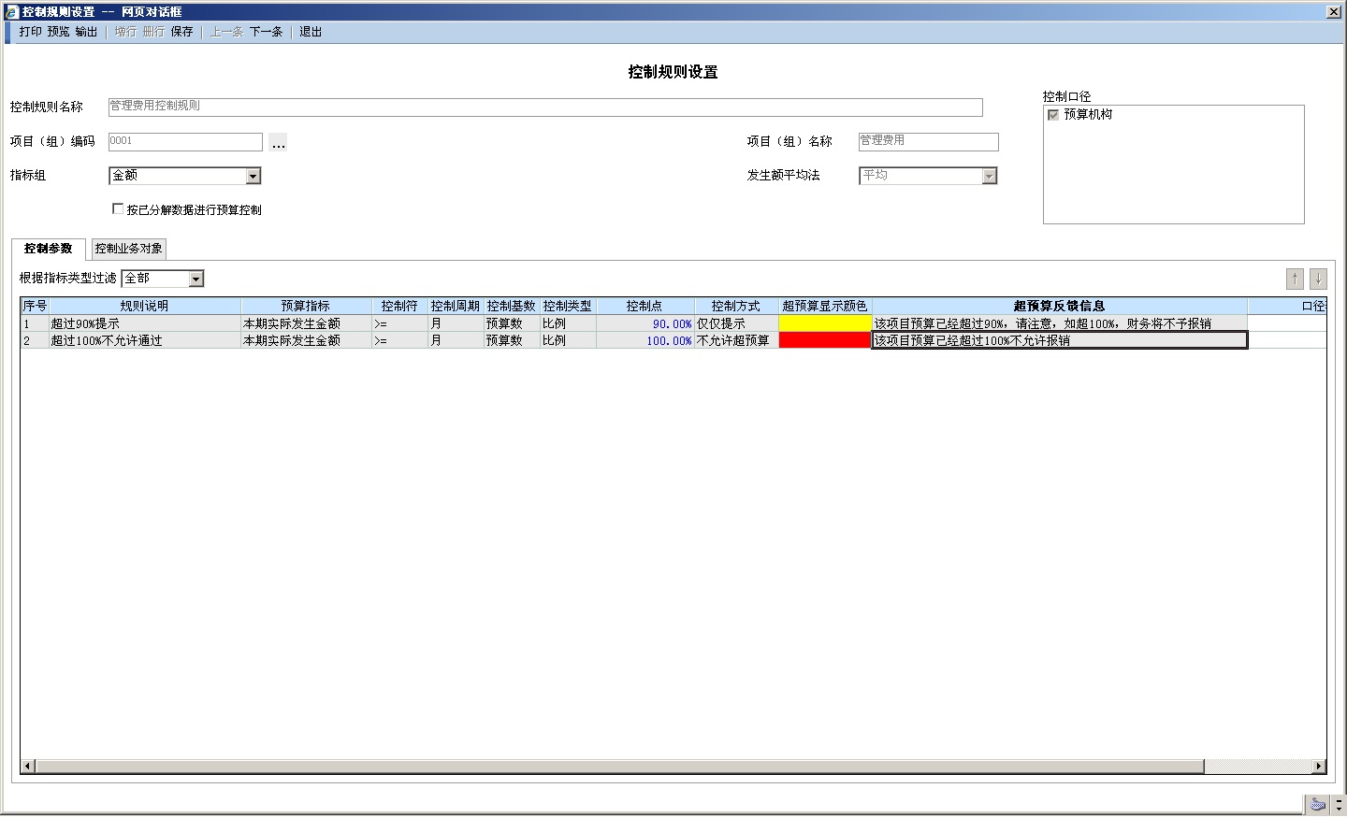Open 预览 from the toolbar

pyautogui.click(x=58, y=32)
